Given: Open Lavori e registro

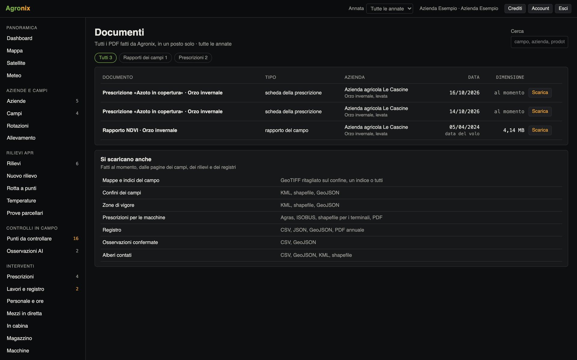Looking at the screenshot, I should click(x=43, y=289).
